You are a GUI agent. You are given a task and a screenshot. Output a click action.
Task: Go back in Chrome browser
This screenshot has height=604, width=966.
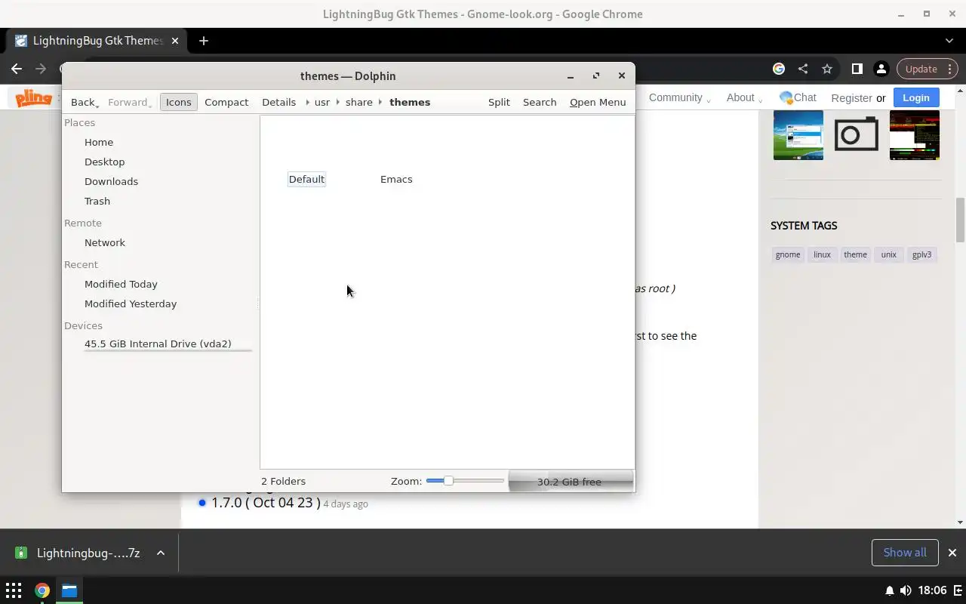tap(17, 69)
